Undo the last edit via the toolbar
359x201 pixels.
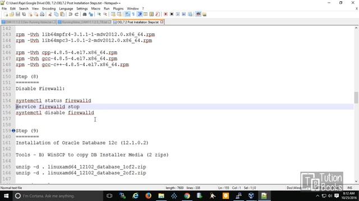70,15
